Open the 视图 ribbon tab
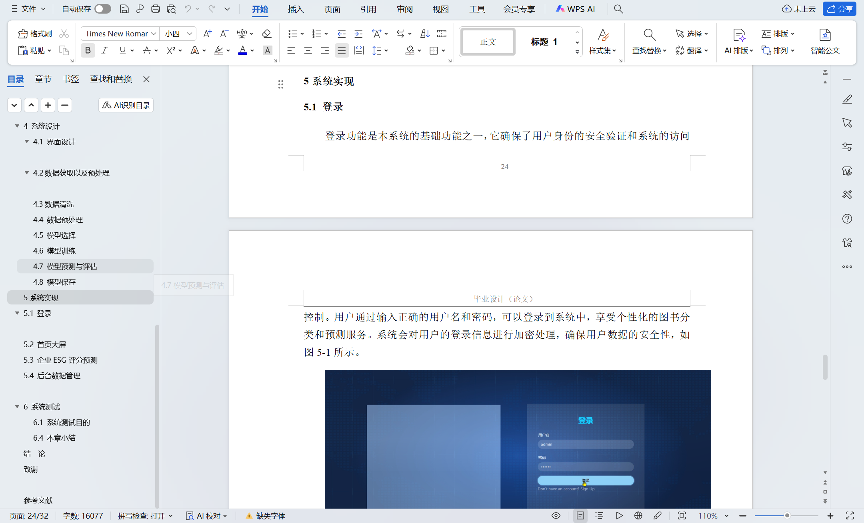 coord(440,9)
